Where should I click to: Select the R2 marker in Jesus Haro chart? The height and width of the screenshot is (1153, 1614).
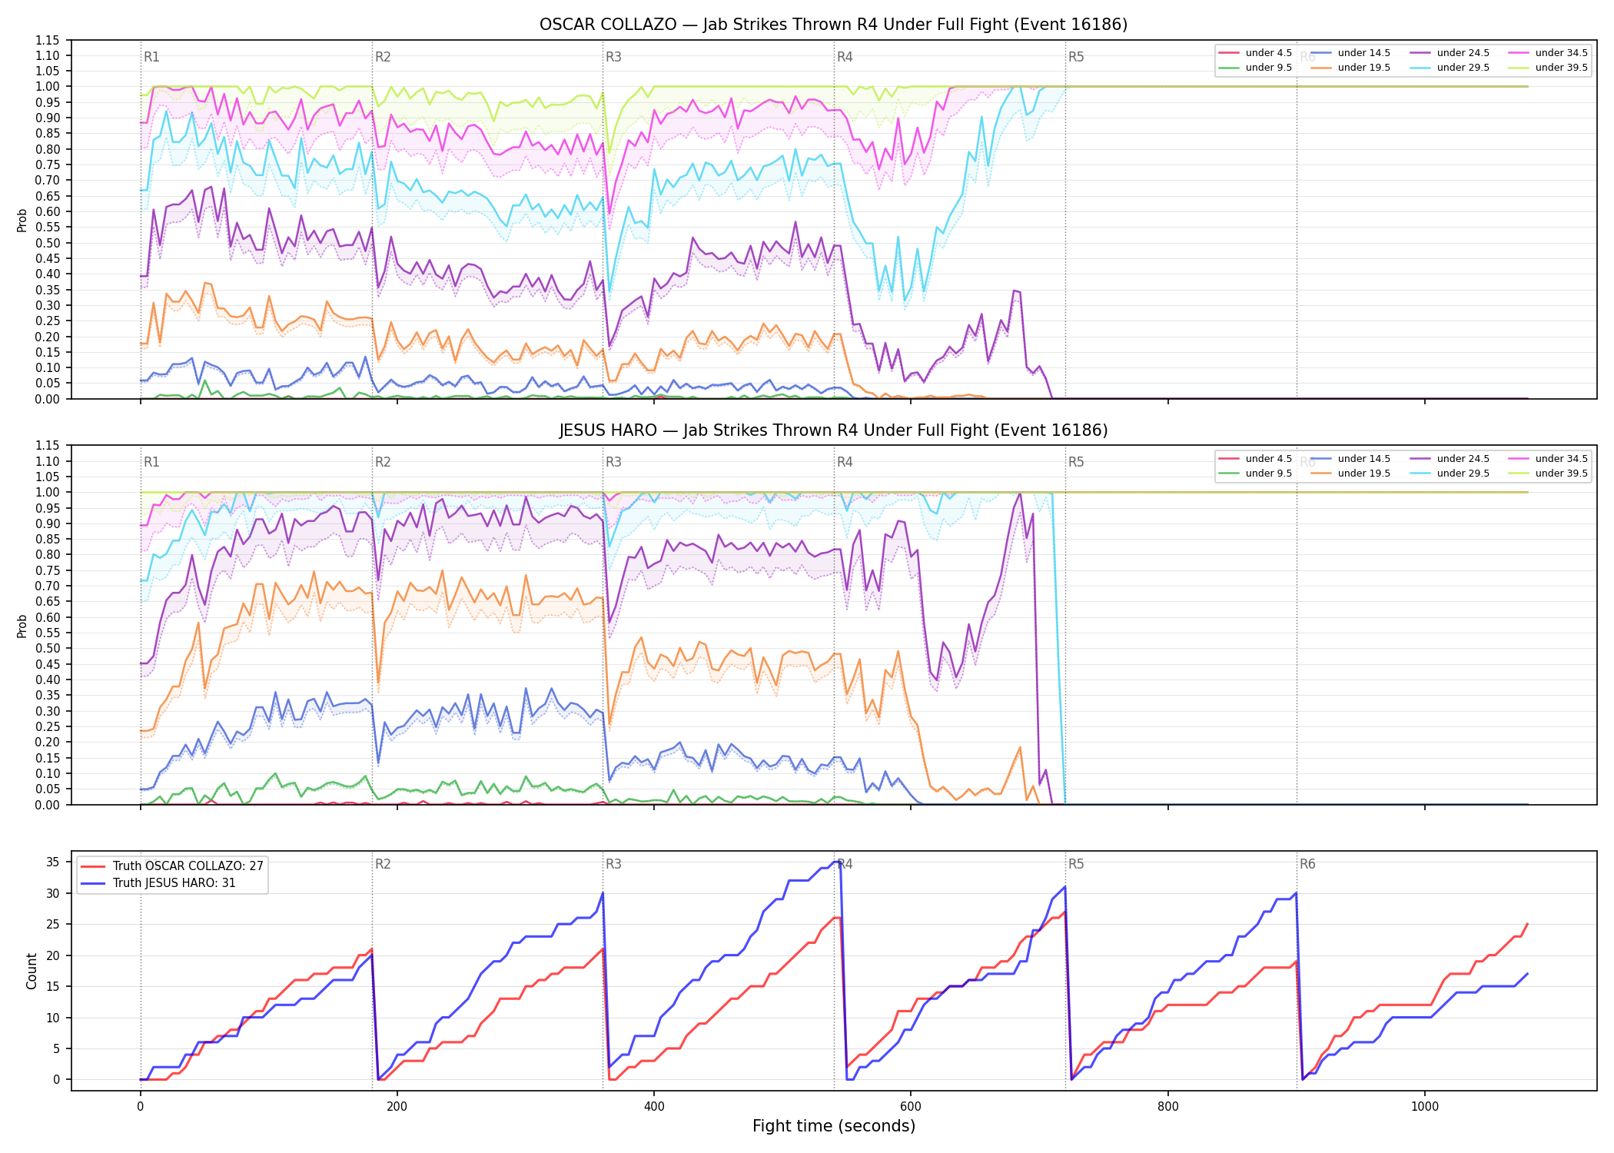tap(383, 462)
